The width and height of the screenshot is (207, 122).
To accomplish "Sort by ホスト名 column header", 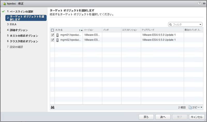I will (x=69, y=30).
